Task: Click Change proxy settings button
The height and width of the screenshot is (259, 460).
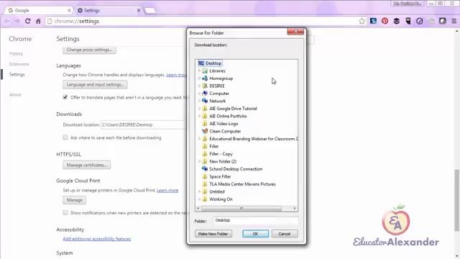Action: pos(89,50)
